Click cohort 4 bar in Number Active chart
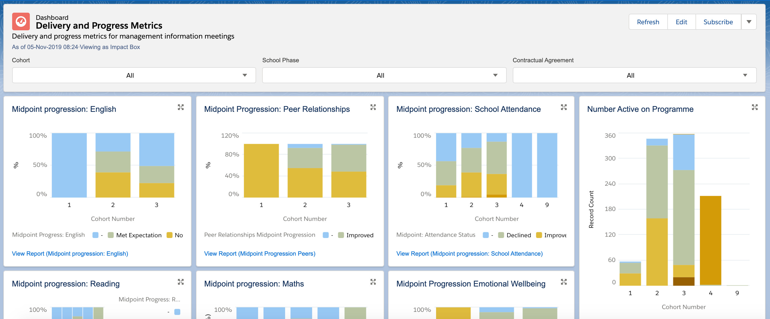The width and height of the screenshot is (770, 319). coord(710,240)
